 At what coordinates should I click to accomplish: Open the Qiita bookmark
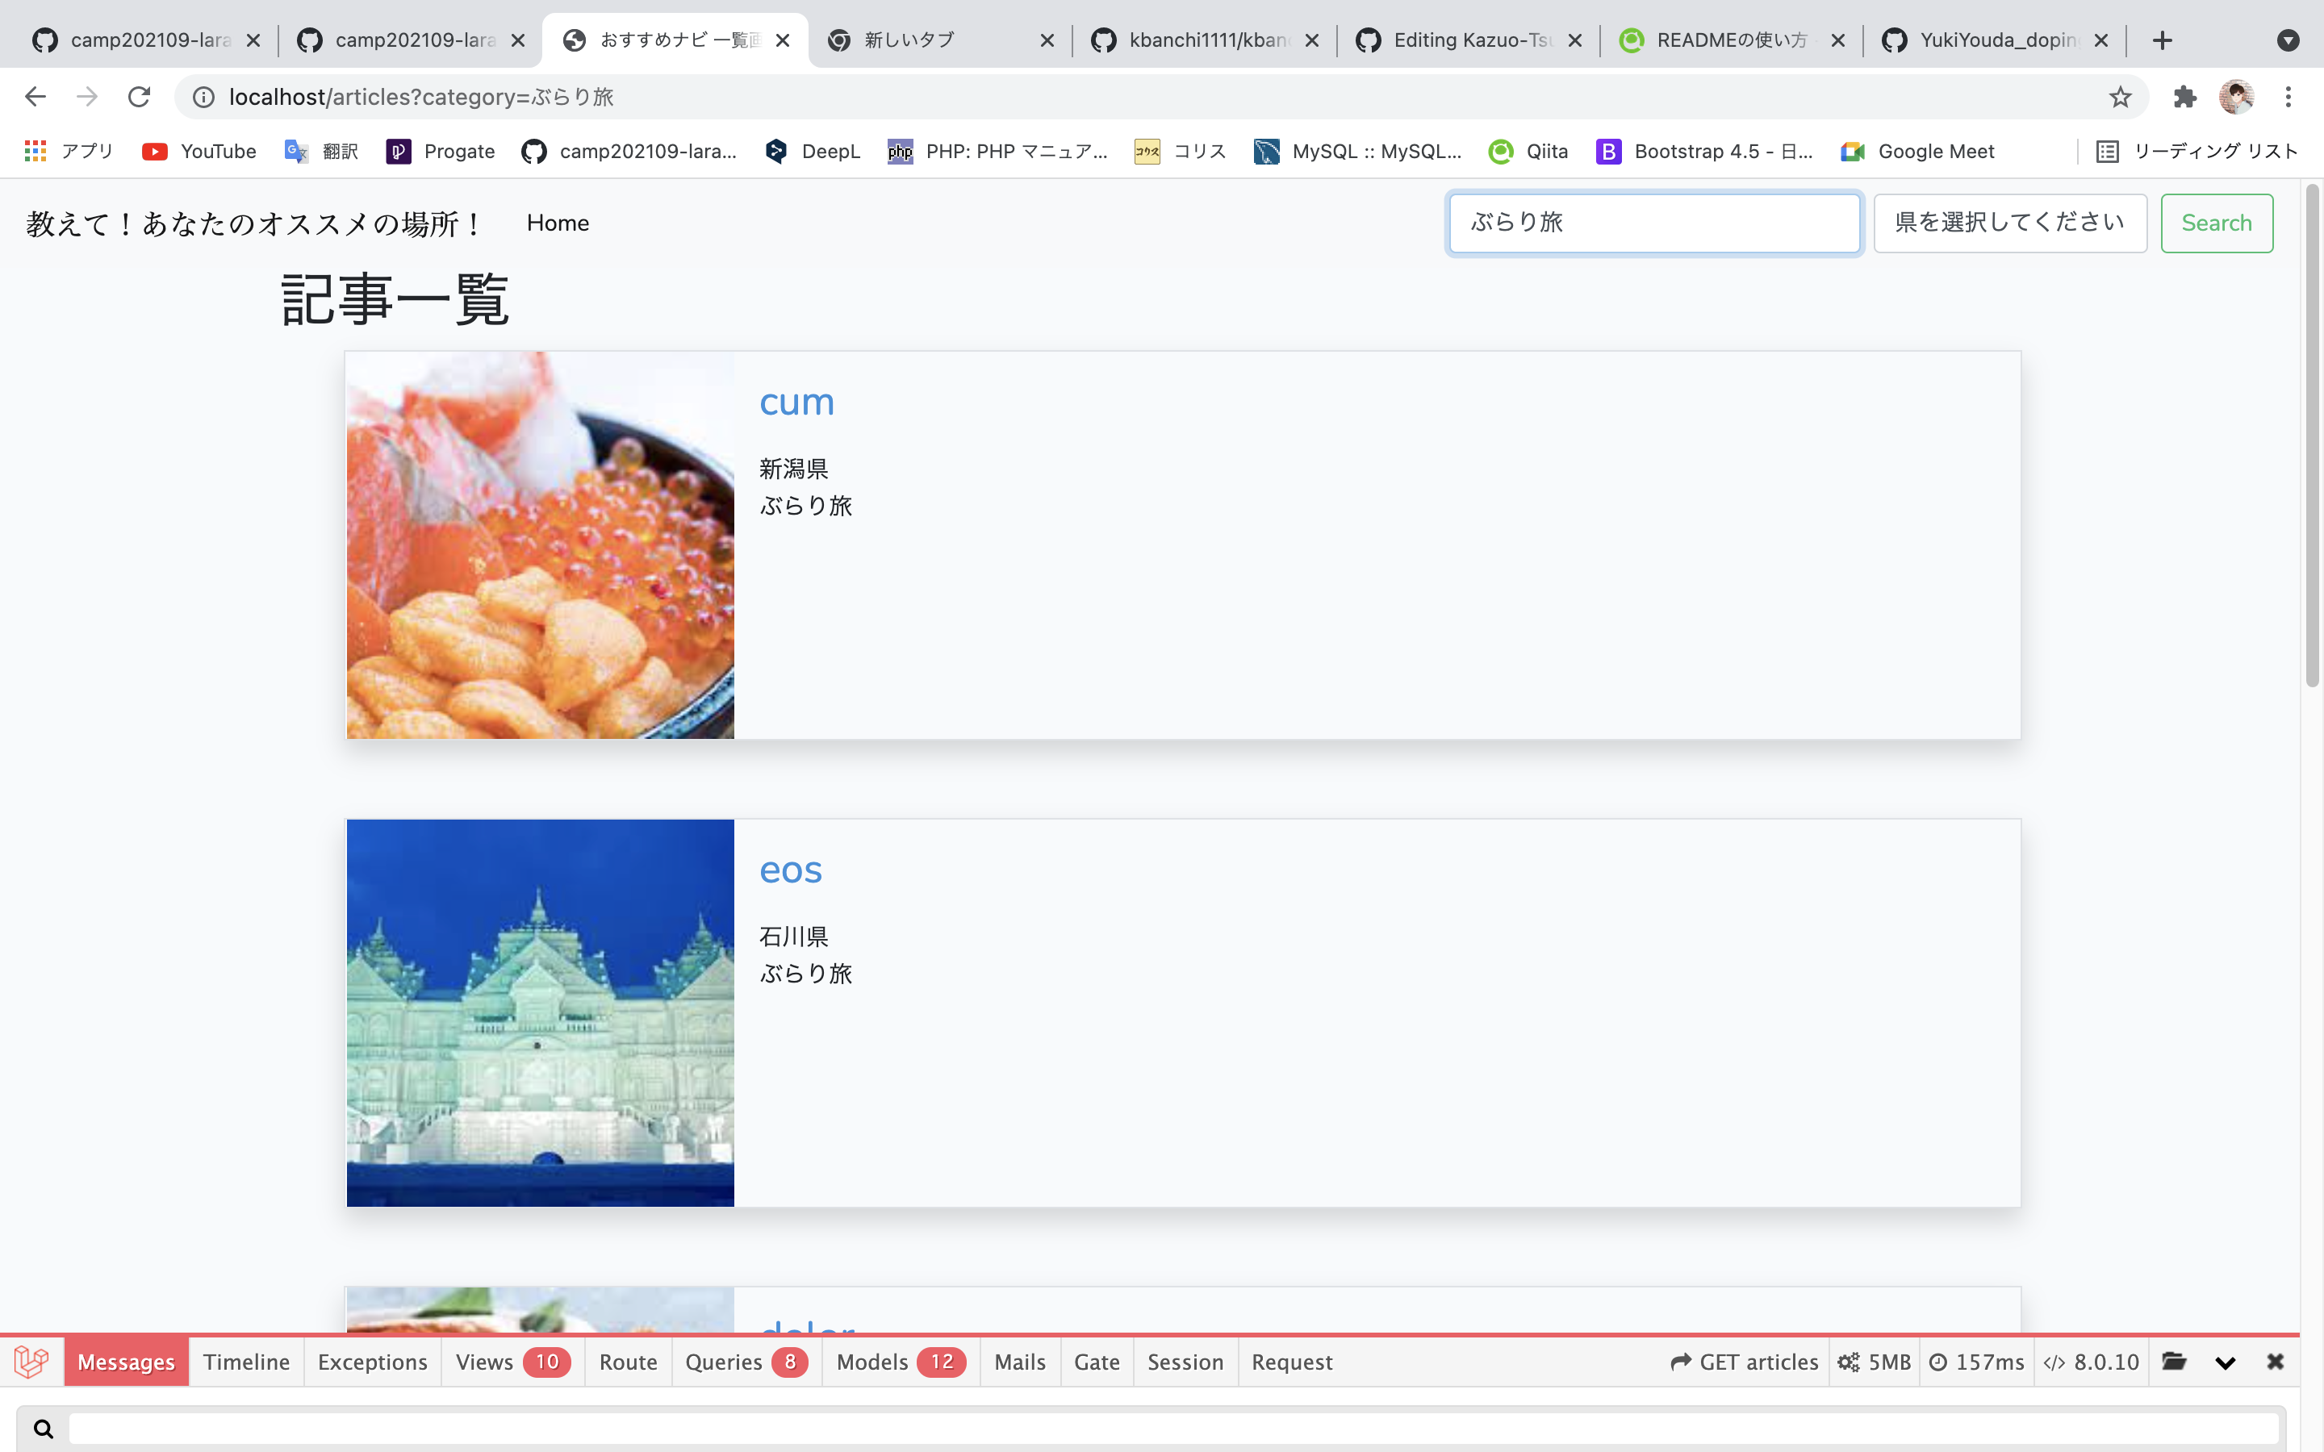(1527, 151)
